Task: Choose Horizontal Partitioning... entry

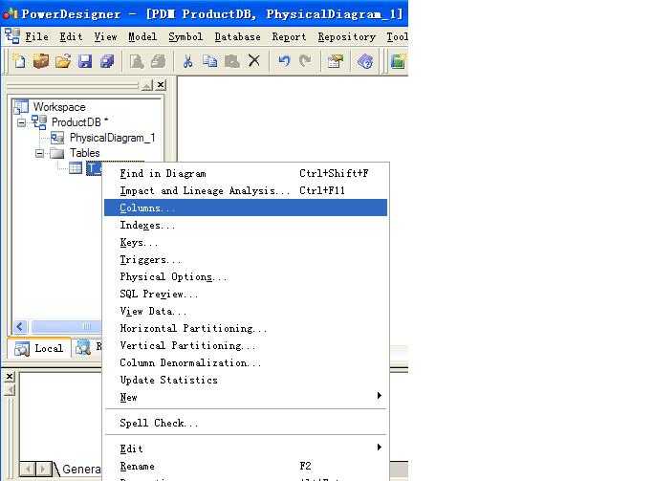Action: click(246, 328)
